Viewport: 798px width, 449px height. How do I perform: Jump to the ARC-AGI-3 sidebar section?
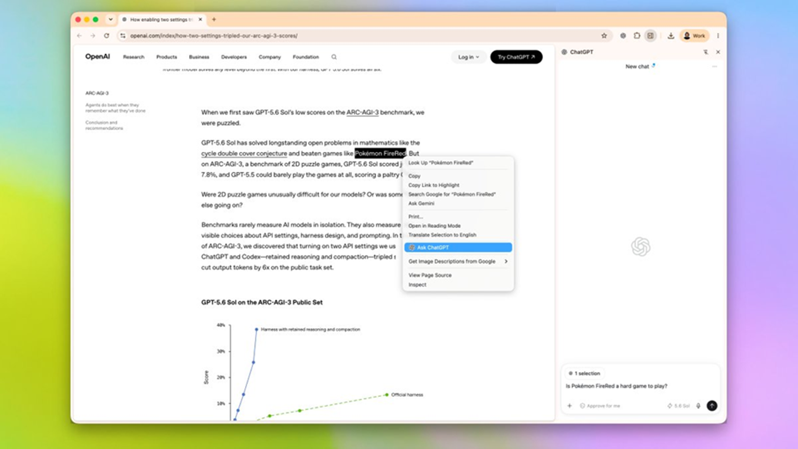pos(97,93)
